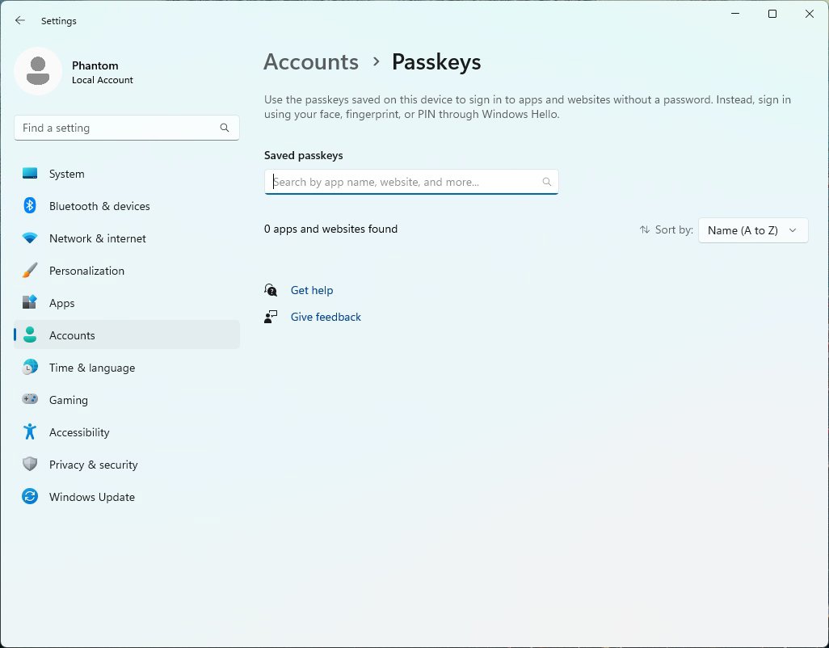Click Give feedback
Viewport: 829px width, 648px height.
(x=325, y=316)
